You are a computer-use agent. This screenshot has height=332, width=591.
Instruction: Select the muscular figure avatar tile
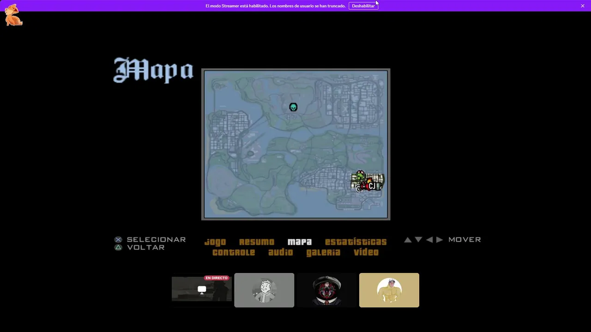pos(389,290)
